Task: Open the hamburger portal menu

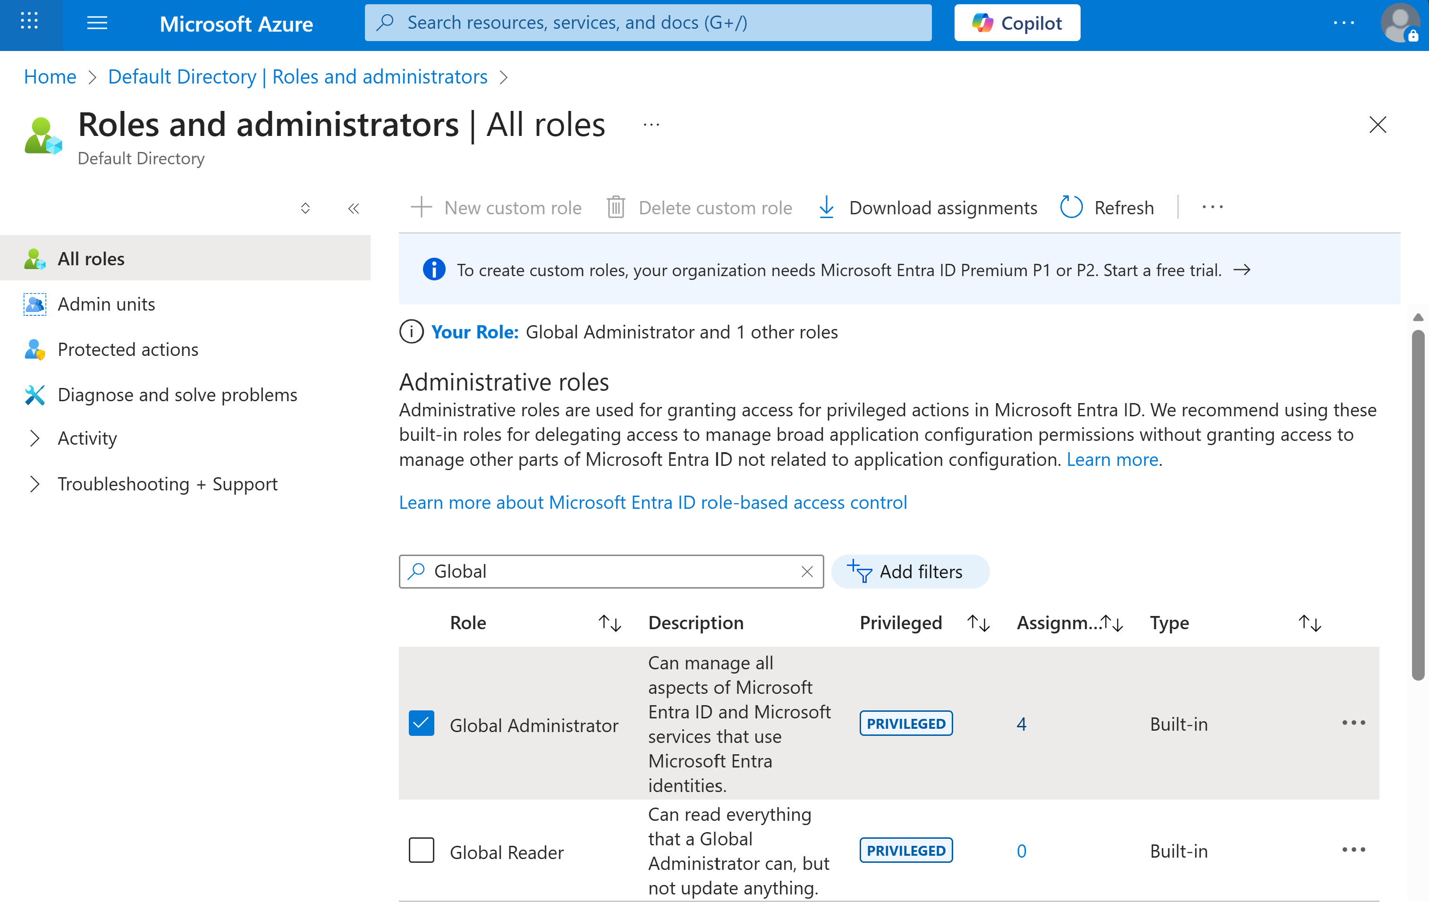Action: point(97,23)
